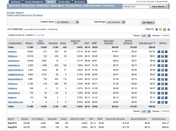Switch to the Domain Management tab

tap(34, 2)
